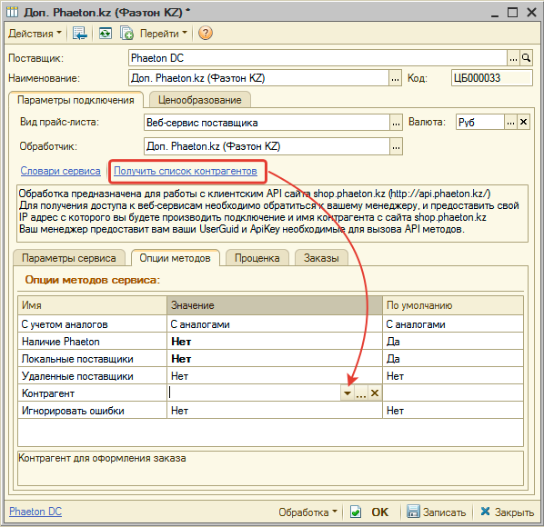Open the Действия dropdown menu

(x=35, y=34)
